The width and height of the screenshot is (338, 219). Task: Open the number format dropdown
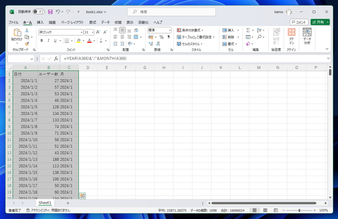[169, 30]
